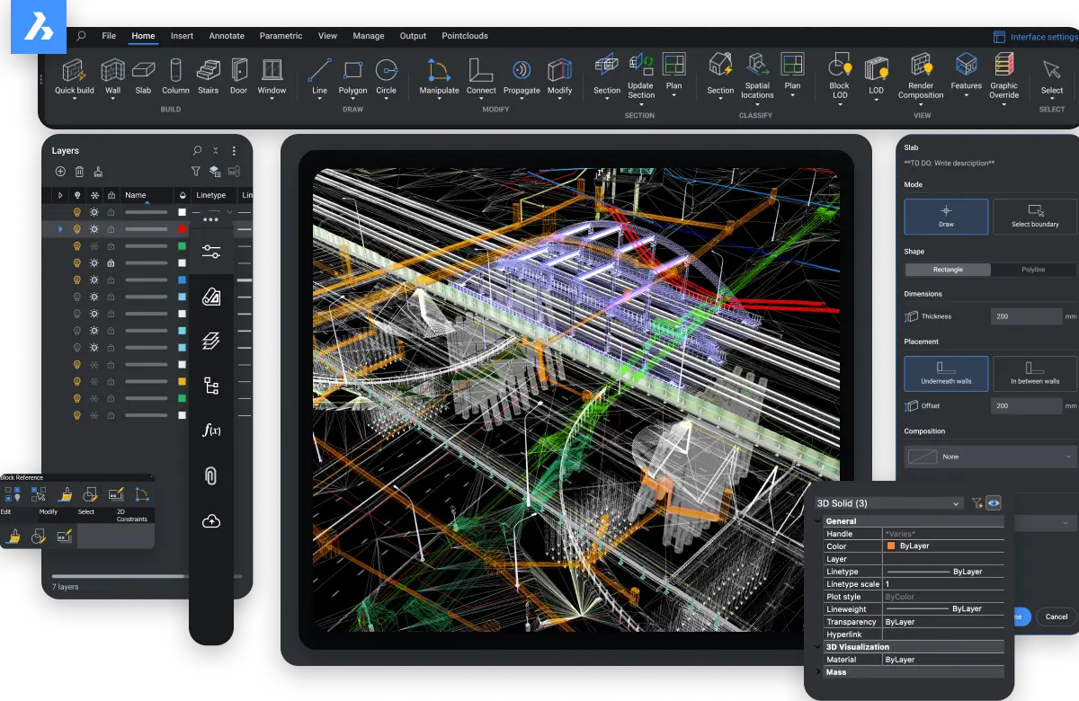Open the Pointclouds menu

click(465, 36)
